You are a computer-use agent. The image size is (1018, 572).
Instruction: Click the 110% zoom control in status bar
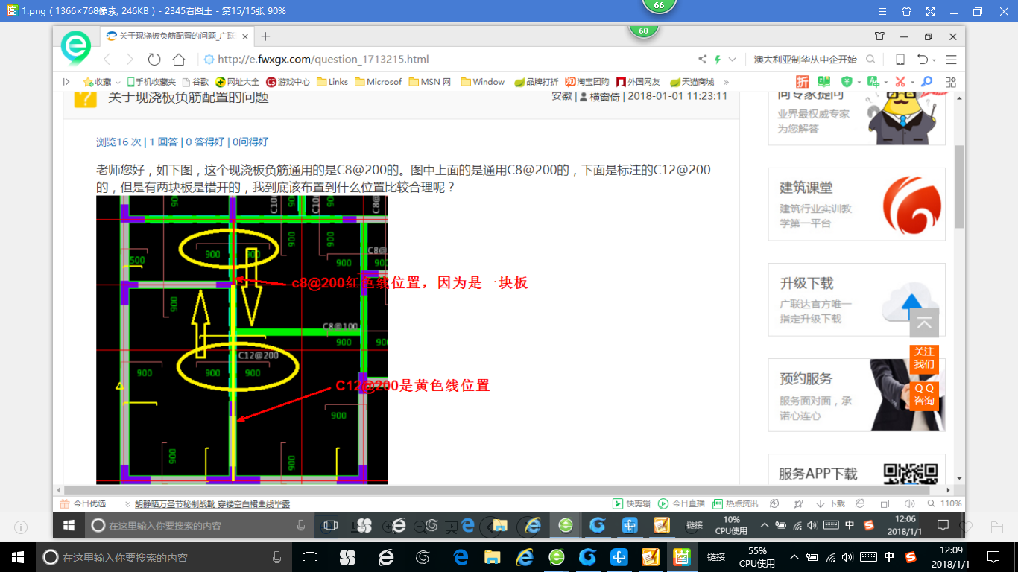[x=945, y=503]
